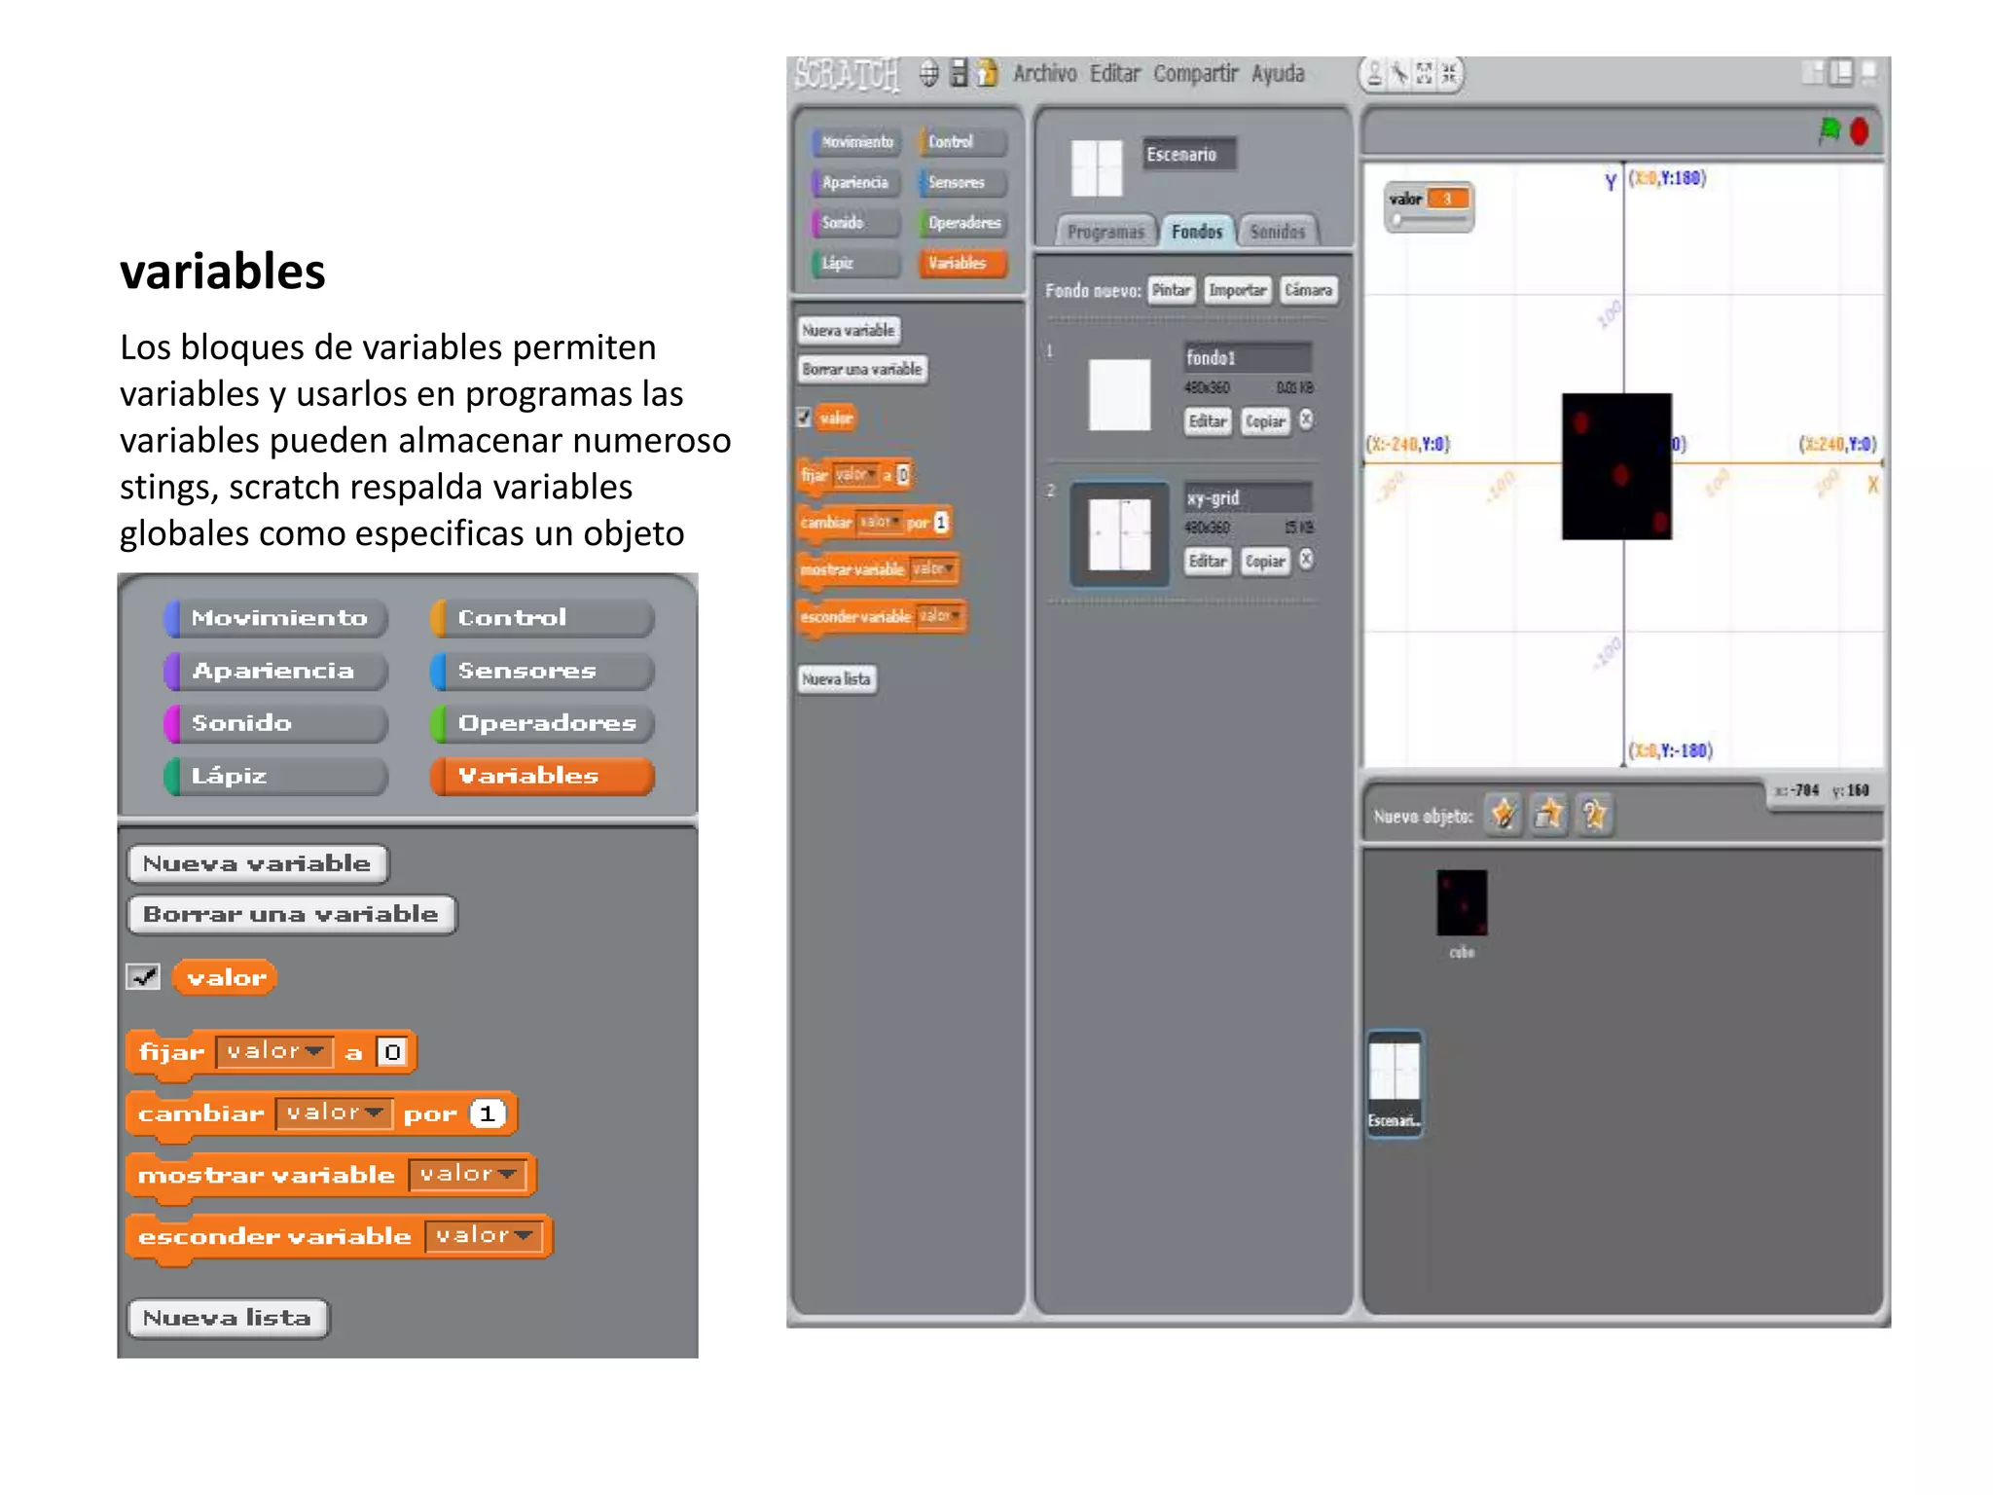Select the scissors delete tool in toolbar
The width and height of the screenshot is (1993, 1495).
[1398, 74]
